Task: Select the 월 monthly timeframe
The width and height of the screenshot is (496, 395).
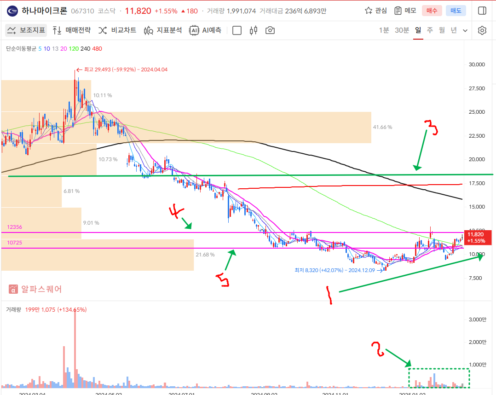Action: [x=442, y=30]
